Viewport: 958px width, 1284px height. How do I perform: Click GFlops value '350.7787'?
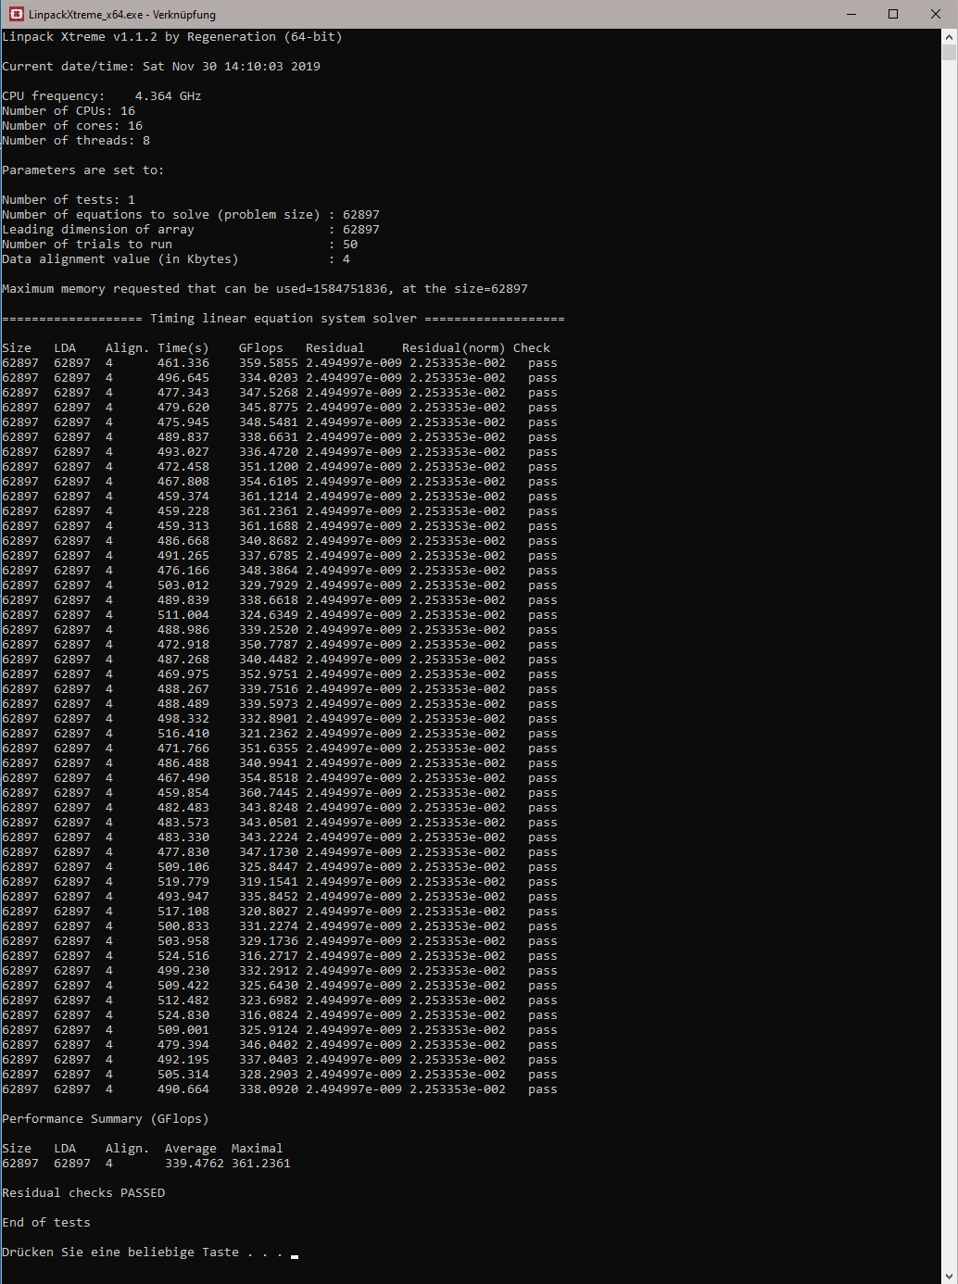pos(269,645)
